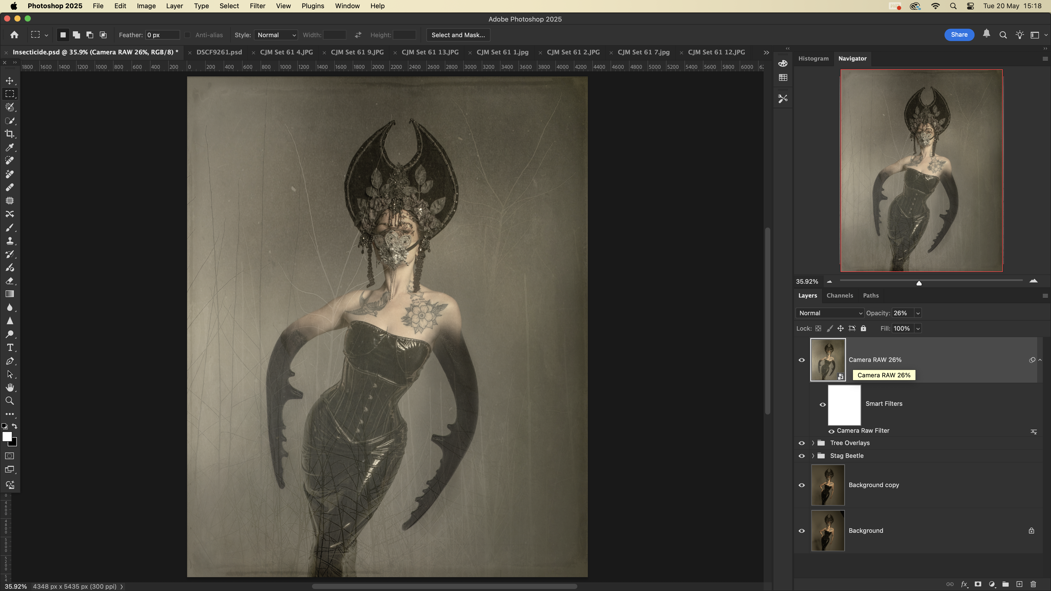Hide the Camera Raw Filter smart filter

[831, 431]
